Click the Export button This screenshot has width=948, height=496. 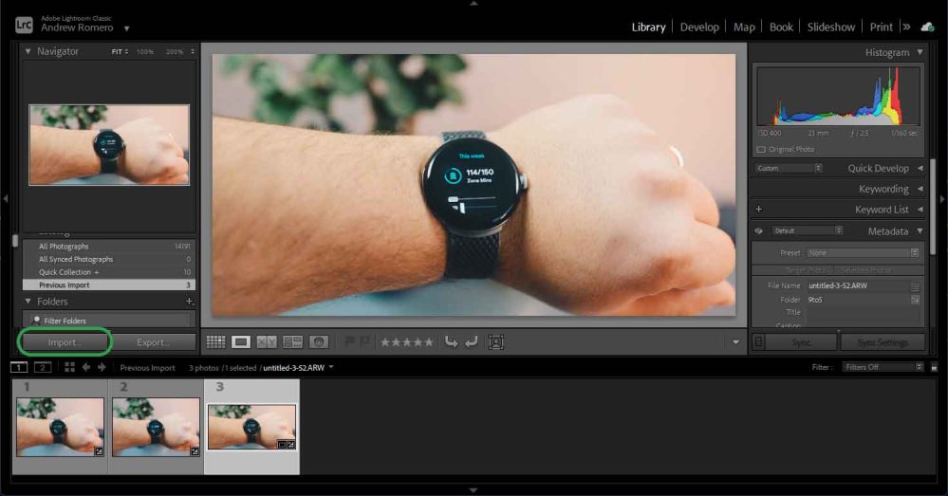pyautogui.click(x=153, y=342)
